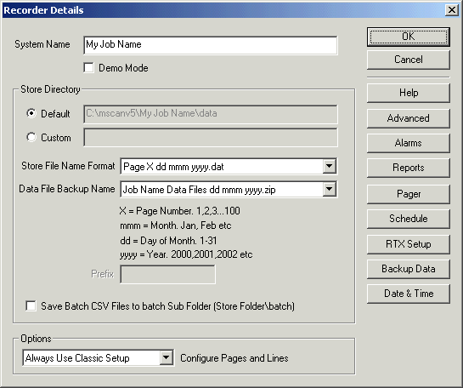Open Date & Time settings
463x388 pixels.
coord(409,294)
